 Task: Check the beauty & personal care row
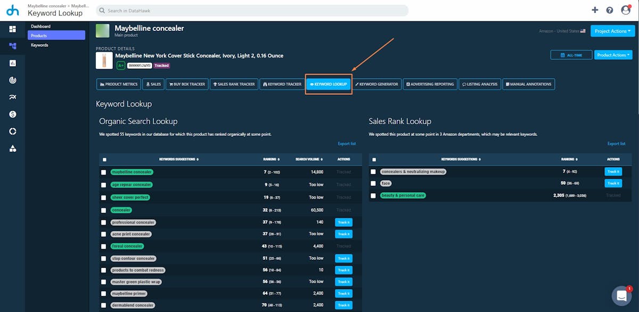click(373, 195)
